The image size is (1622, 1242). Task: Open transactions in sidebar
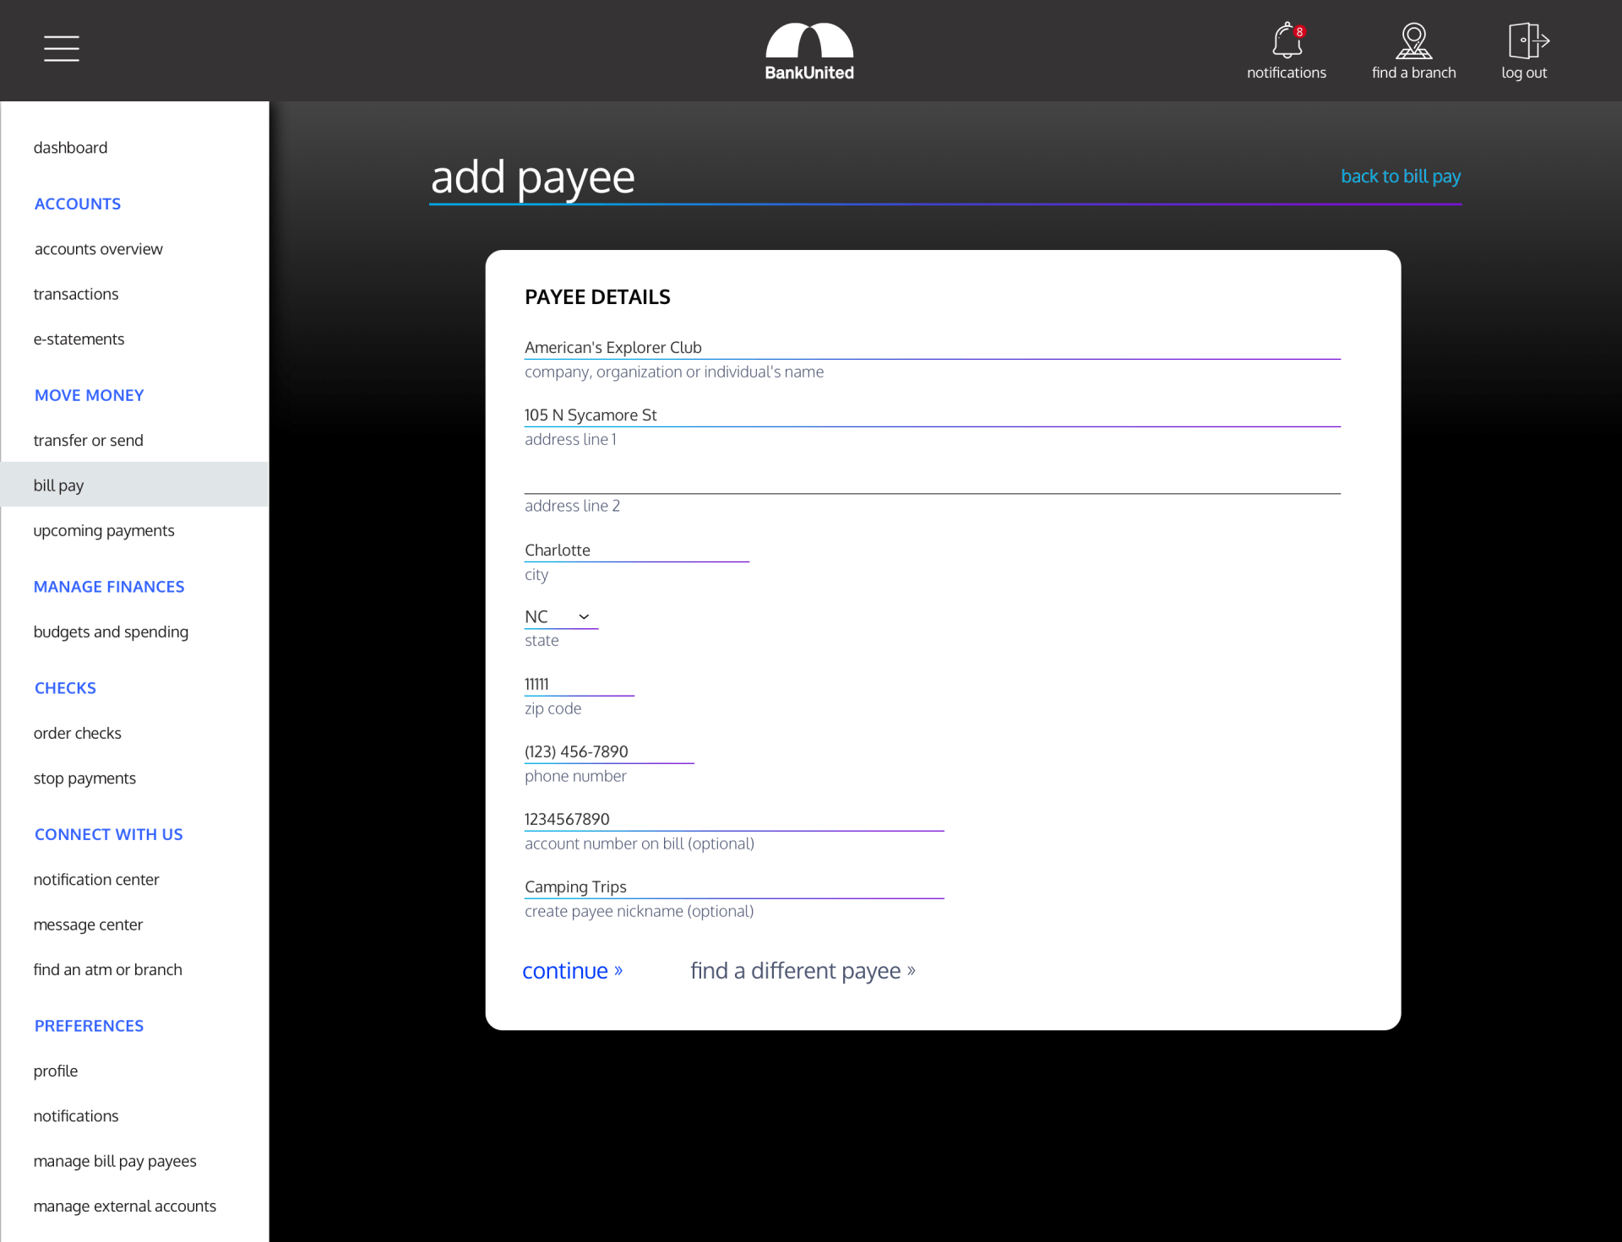(x=76, y=294)
